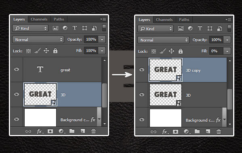The height and width of the screenshot is (153, 242).
Task: Hide the 3D copy layer
Action: pos(142,70)
